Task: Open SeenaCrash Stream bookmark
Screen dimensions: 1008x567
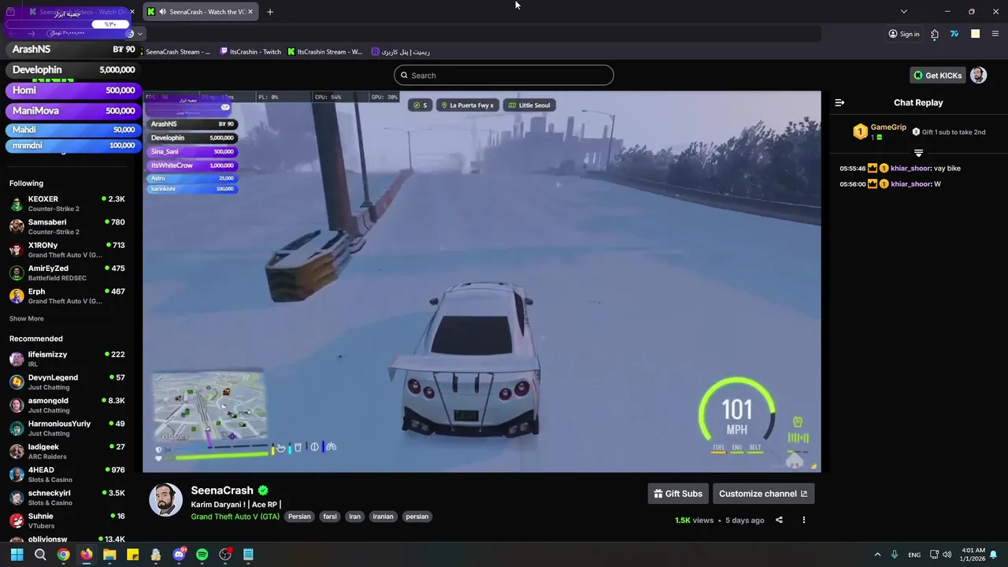Action: tap(177, 52)
